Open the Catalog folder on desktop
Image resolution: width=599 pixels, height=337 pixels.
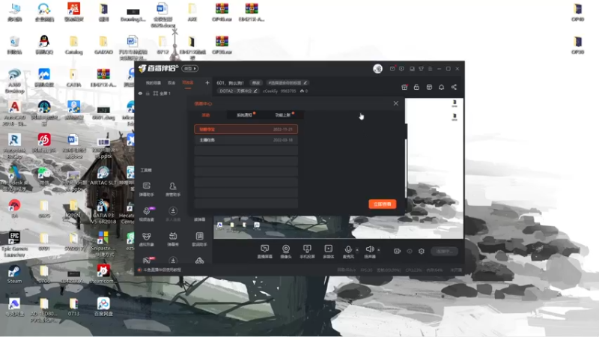[73, 44]
